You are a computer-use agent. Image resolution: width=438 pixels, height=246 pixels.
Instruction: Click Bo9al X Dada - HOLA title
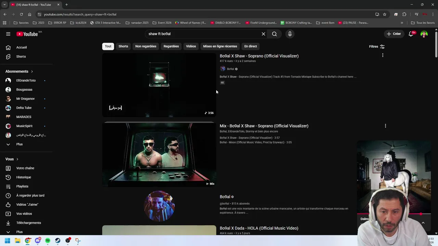(259, 228)
